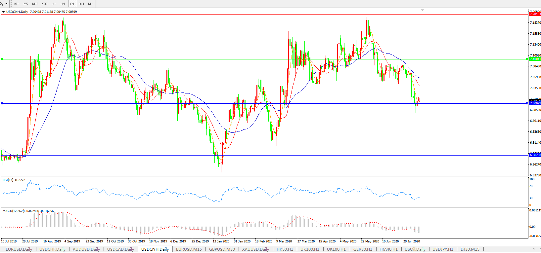Switch to the H4 timeframe
This screenshot has width=541, height=253.
pyautogui.click(x=63, y=4)
